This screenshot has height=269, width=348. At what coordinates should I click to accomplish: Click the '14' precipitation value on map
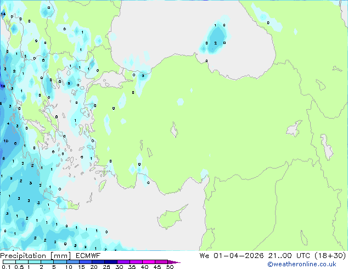[x=3, y=14]
